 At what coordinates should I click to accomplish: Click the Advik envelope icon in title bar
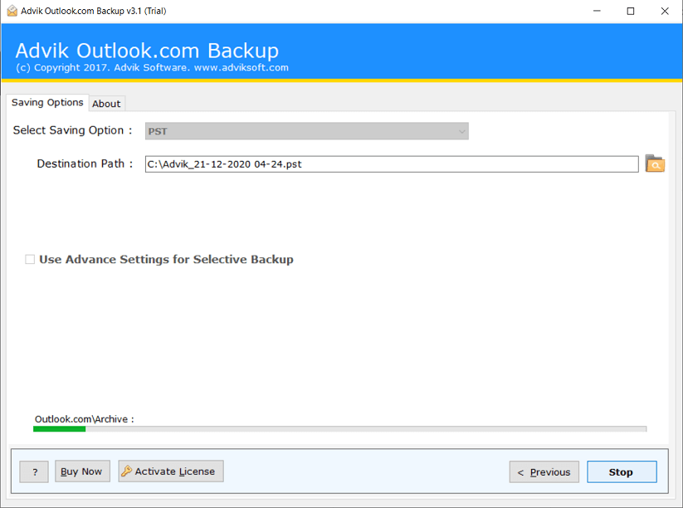[12, 11]
